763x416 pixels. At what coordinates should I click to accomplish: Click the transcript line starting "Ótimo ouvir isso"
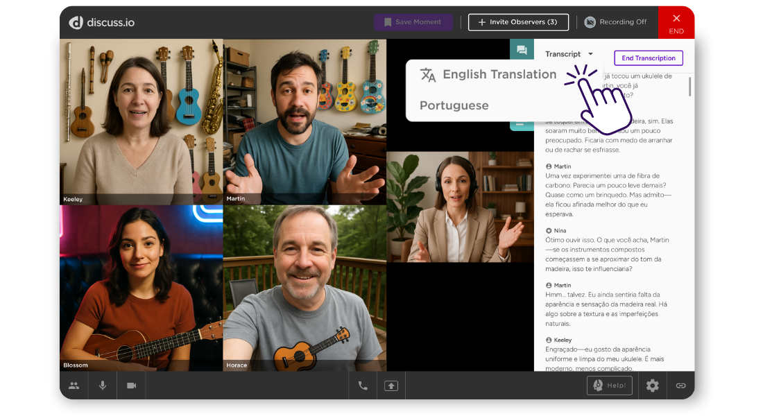point(607,240)
